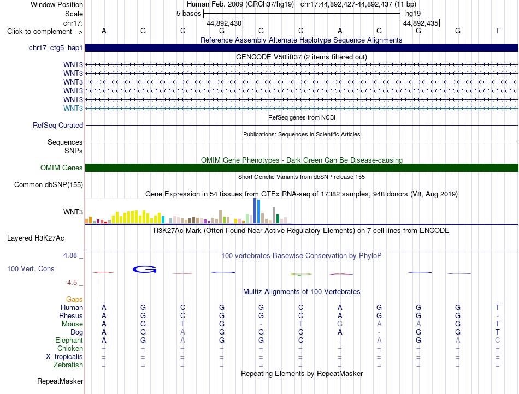Select the topmost WNT3 transcript label under GENCODE
The image size is (519, 394).
(73, 64)
